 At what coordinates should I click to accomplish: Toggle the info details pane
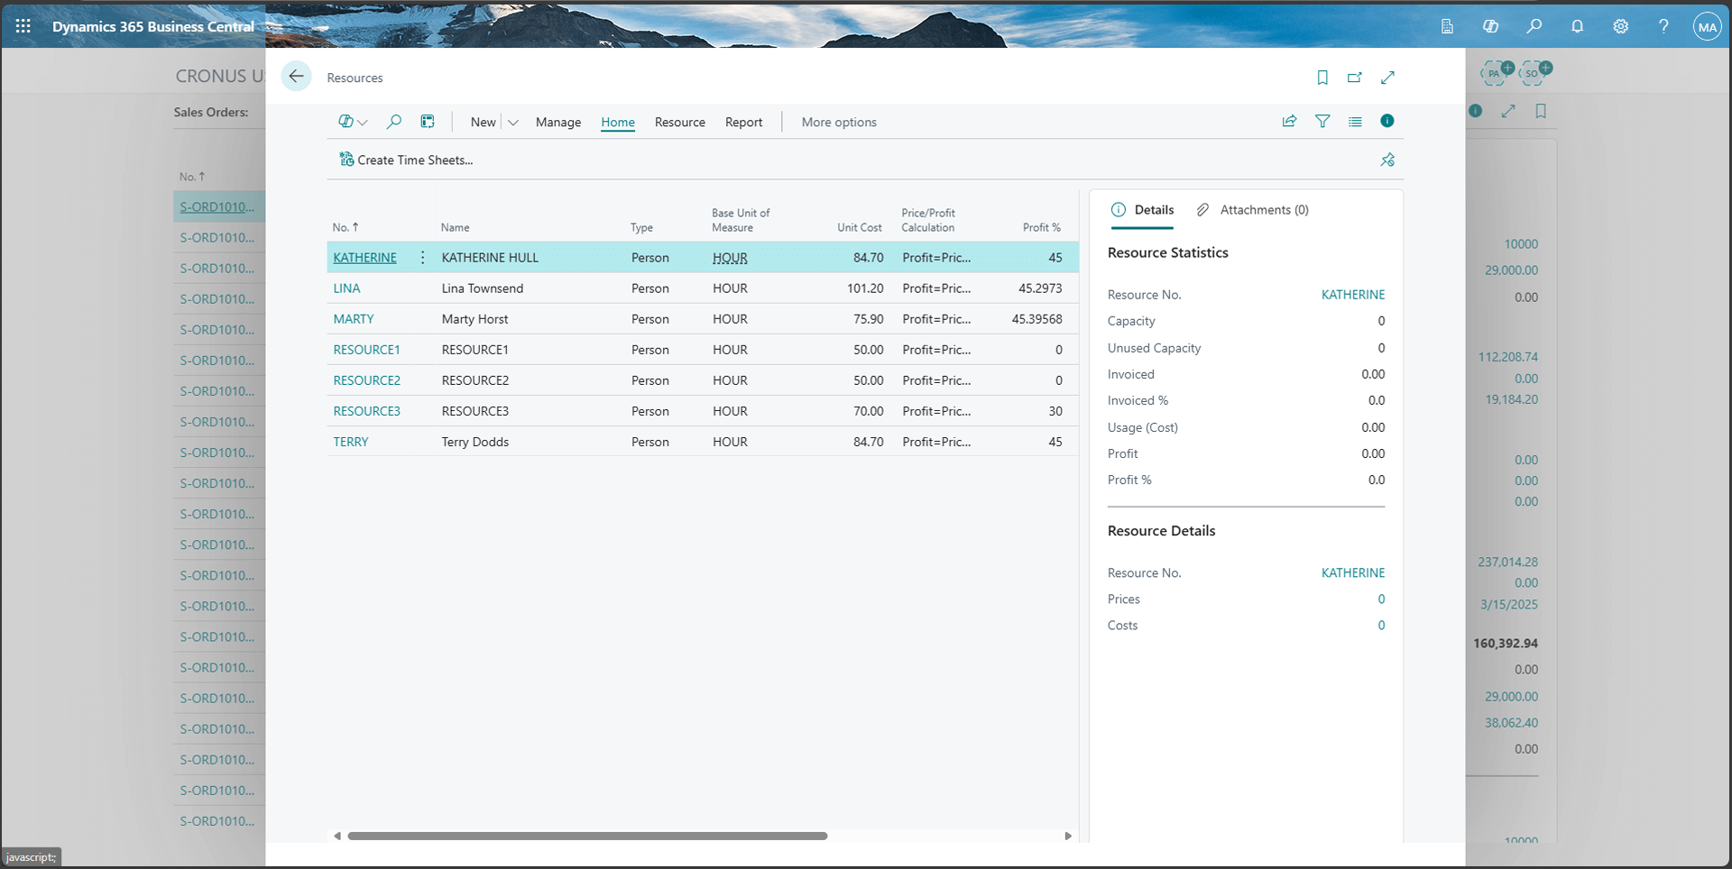1387,121
